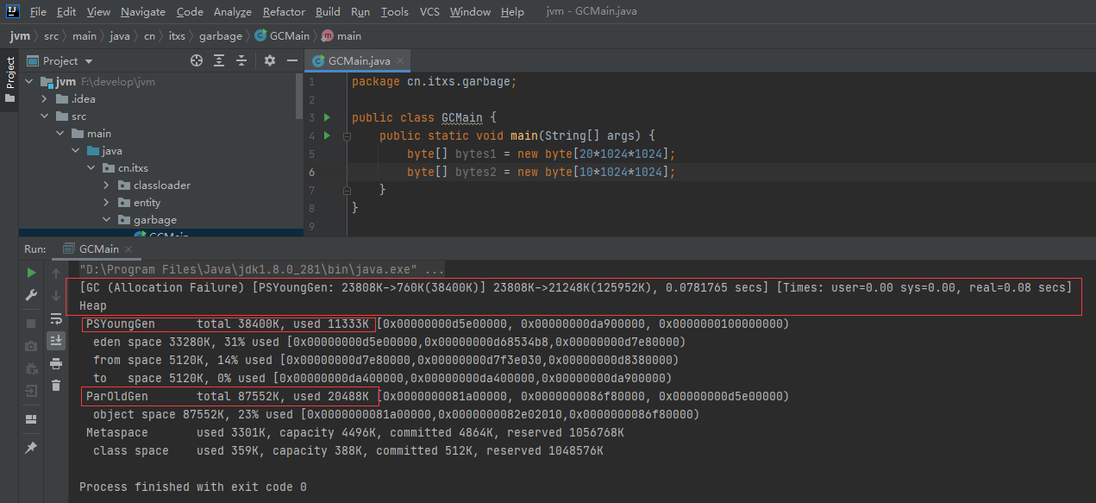Image resolution: width=1096 pixels, height=503 pixels.
Task: Open the Analyze menu
Action: click(x=233, y=12)
